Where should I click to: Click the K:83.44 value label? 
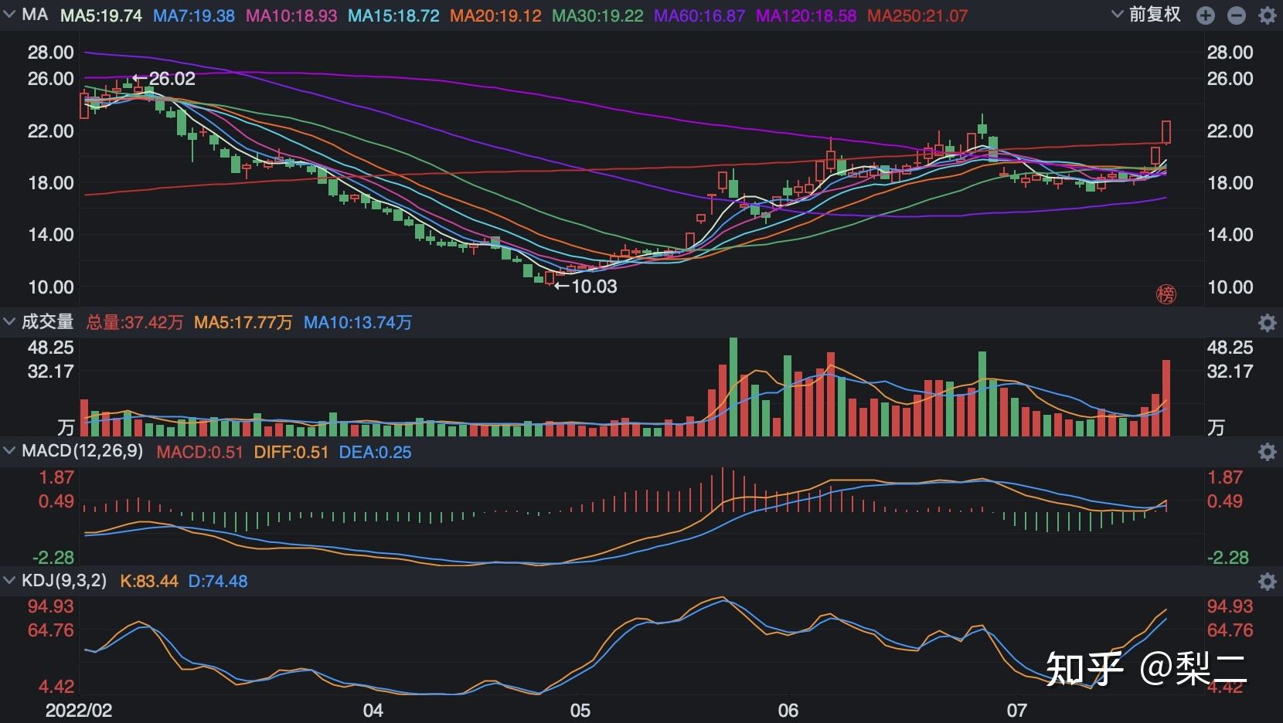coord(149,581)
